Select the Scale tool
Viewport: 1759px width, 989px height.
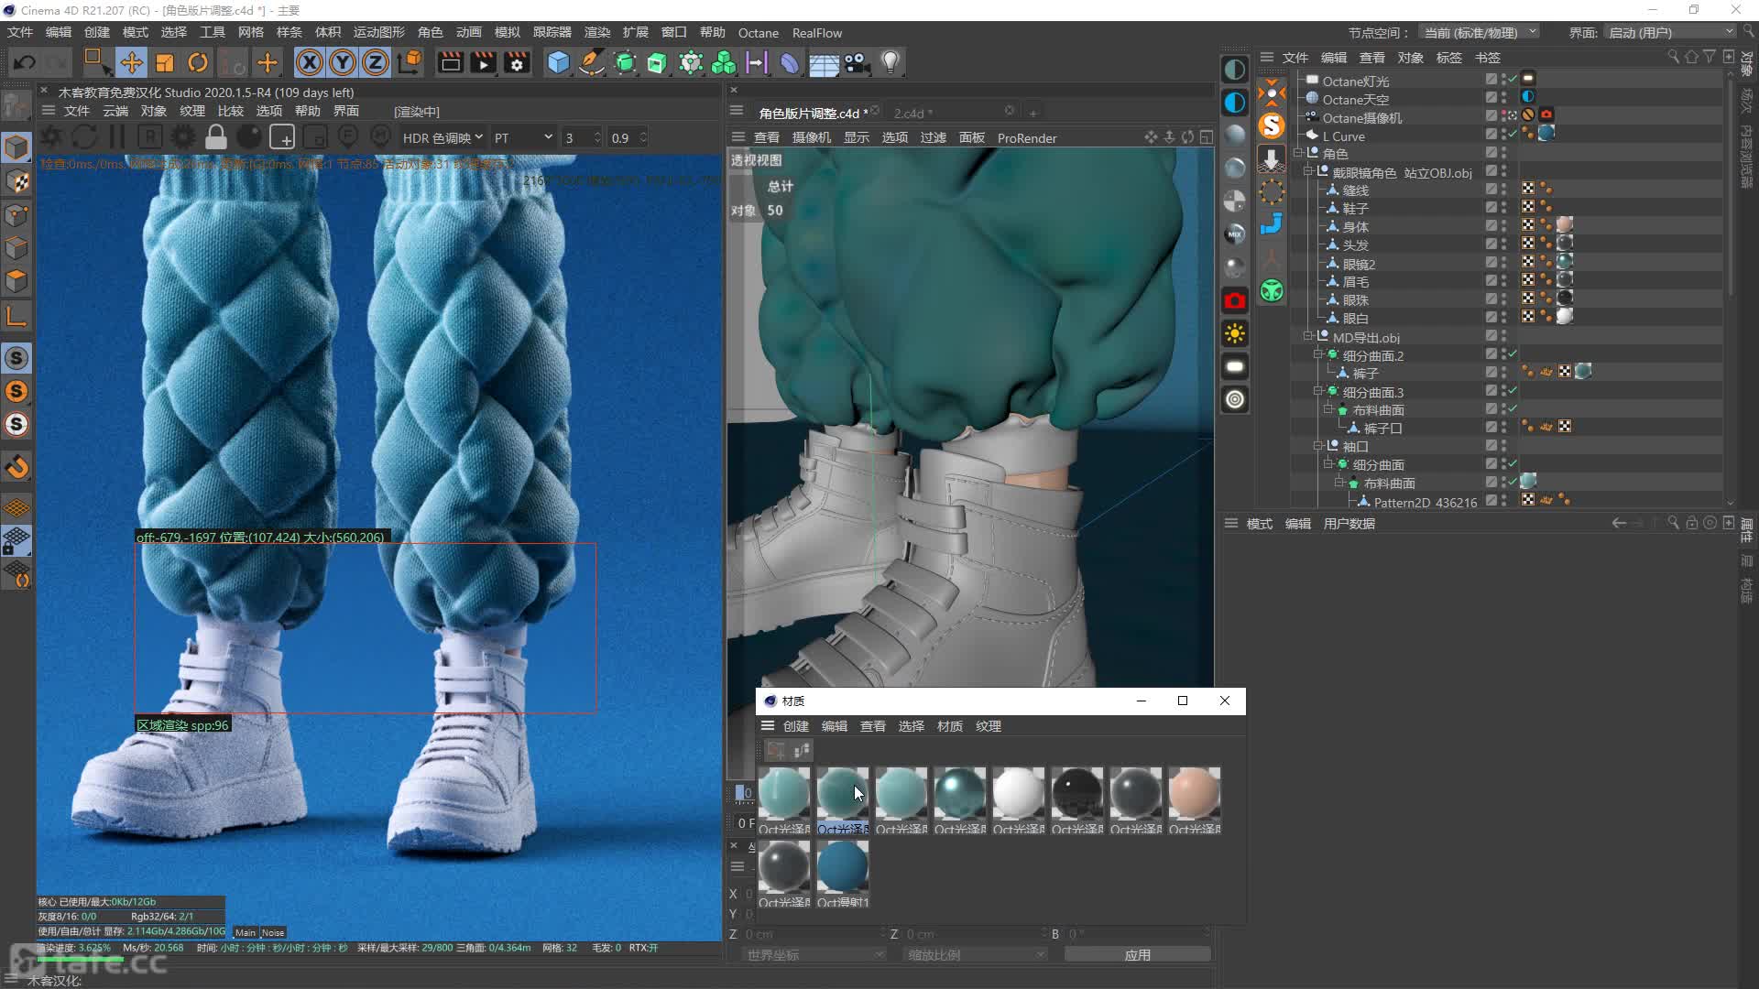pyautogui.click(x=165, y=62)
